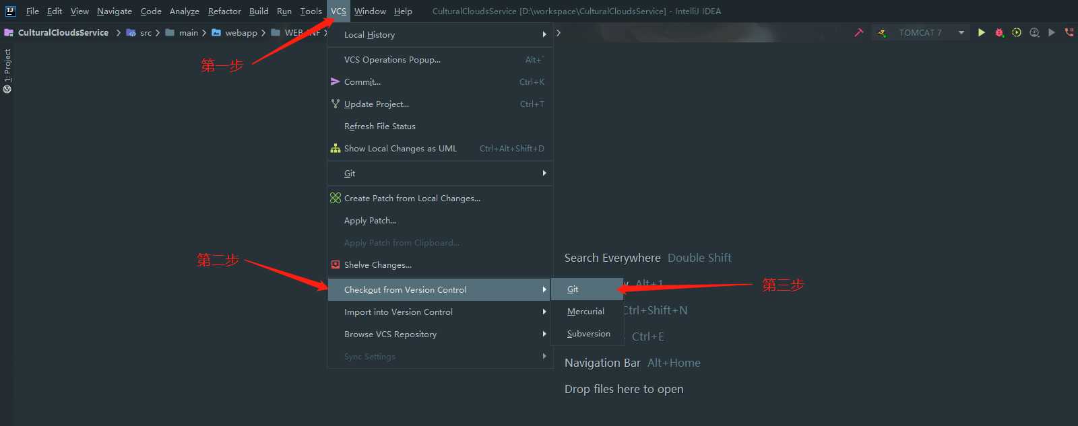Select Create Patch from Local Changes...
Screen dimensions: 1078x426
point(440,198)
